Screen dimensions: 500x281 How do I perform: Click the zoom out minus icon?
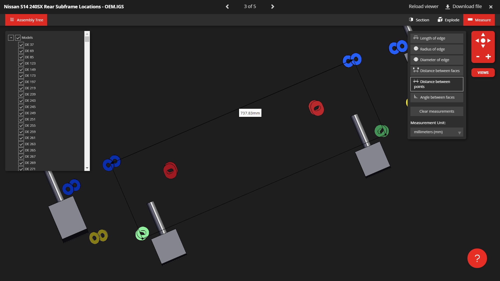click(478, 57)
